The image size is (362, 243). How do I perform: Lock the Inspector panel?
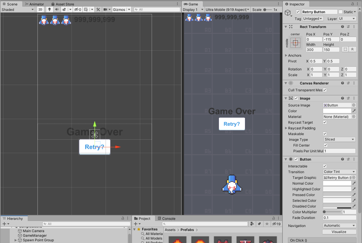tap(352, 4)
